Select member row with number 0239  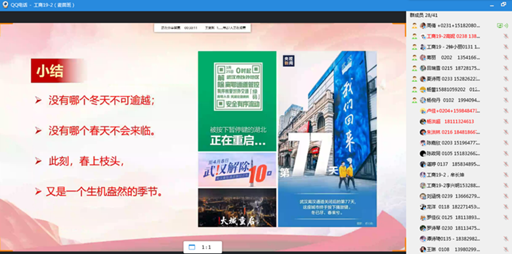[459, 196]
